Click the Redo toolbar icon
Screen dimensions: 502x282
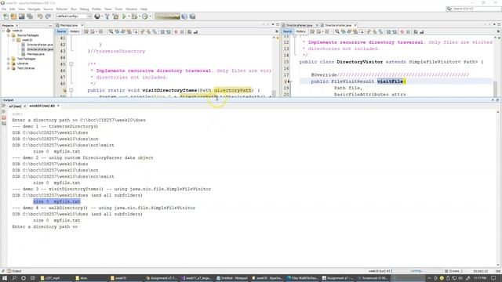coord(48,16)
